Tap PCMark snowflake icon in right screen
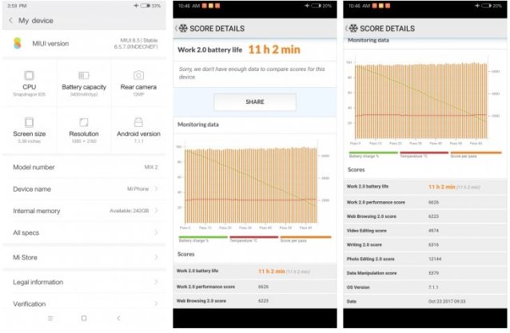 pyautogui.click(x=353, y=28)
